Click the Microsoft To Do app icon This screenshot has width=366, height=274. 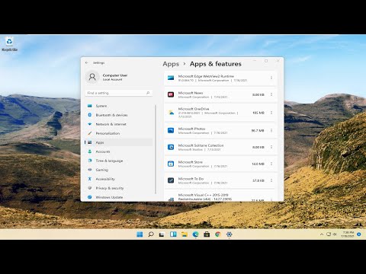click(171, 180)
